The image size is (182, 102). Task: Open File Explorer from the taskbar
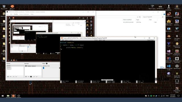click(8, 96)
